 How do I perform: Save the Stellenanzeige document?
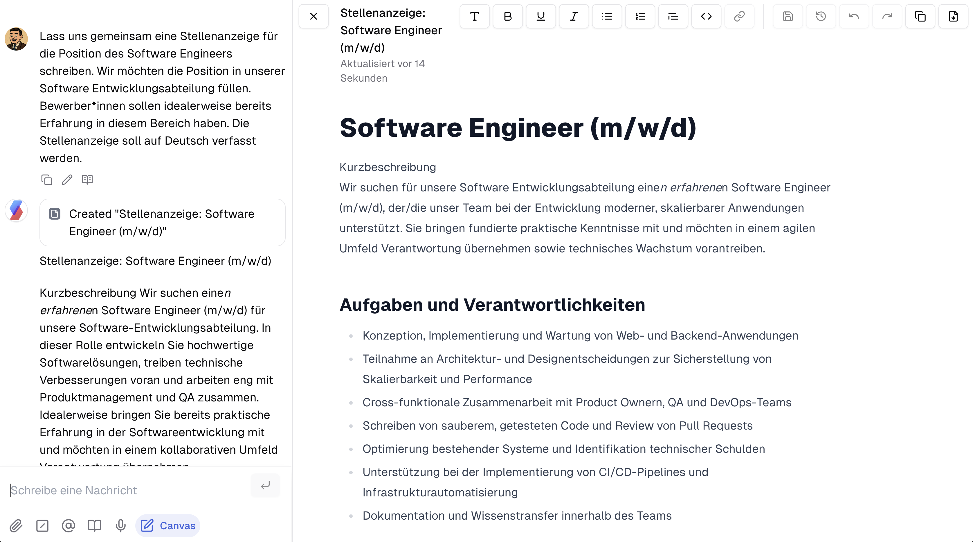pyautogui.click(x=788, y=16)
